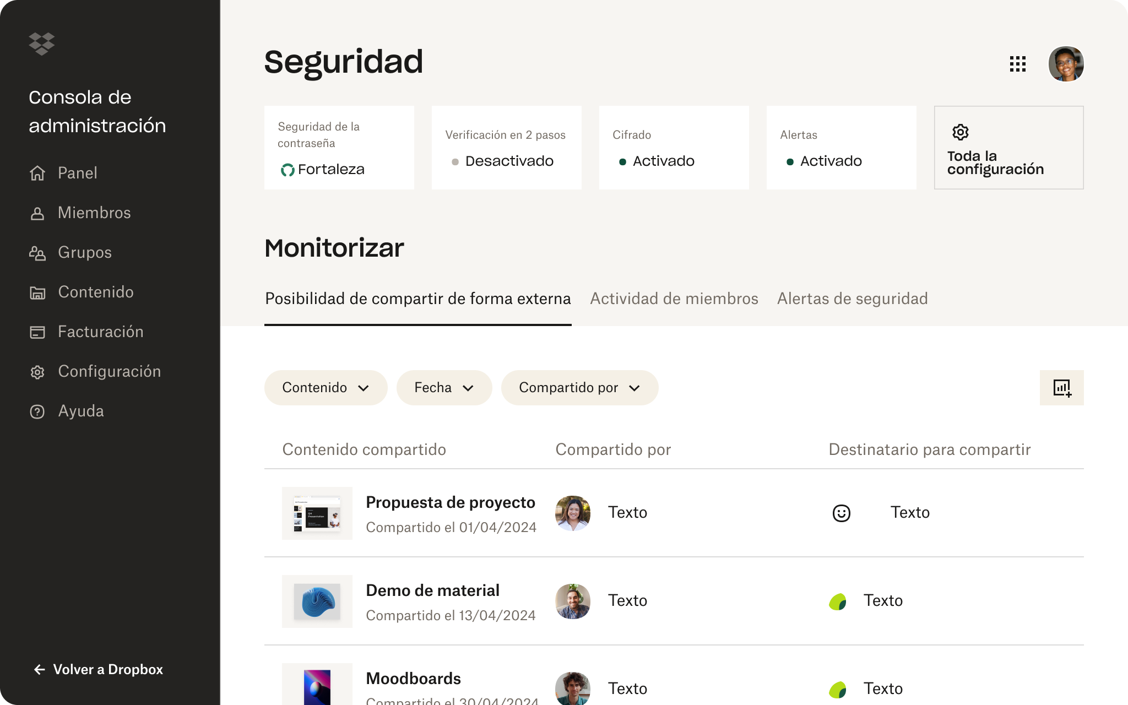Click 'Compartido el 13/04/2024' date
The image size is (1128, 705).
(451, 616)
